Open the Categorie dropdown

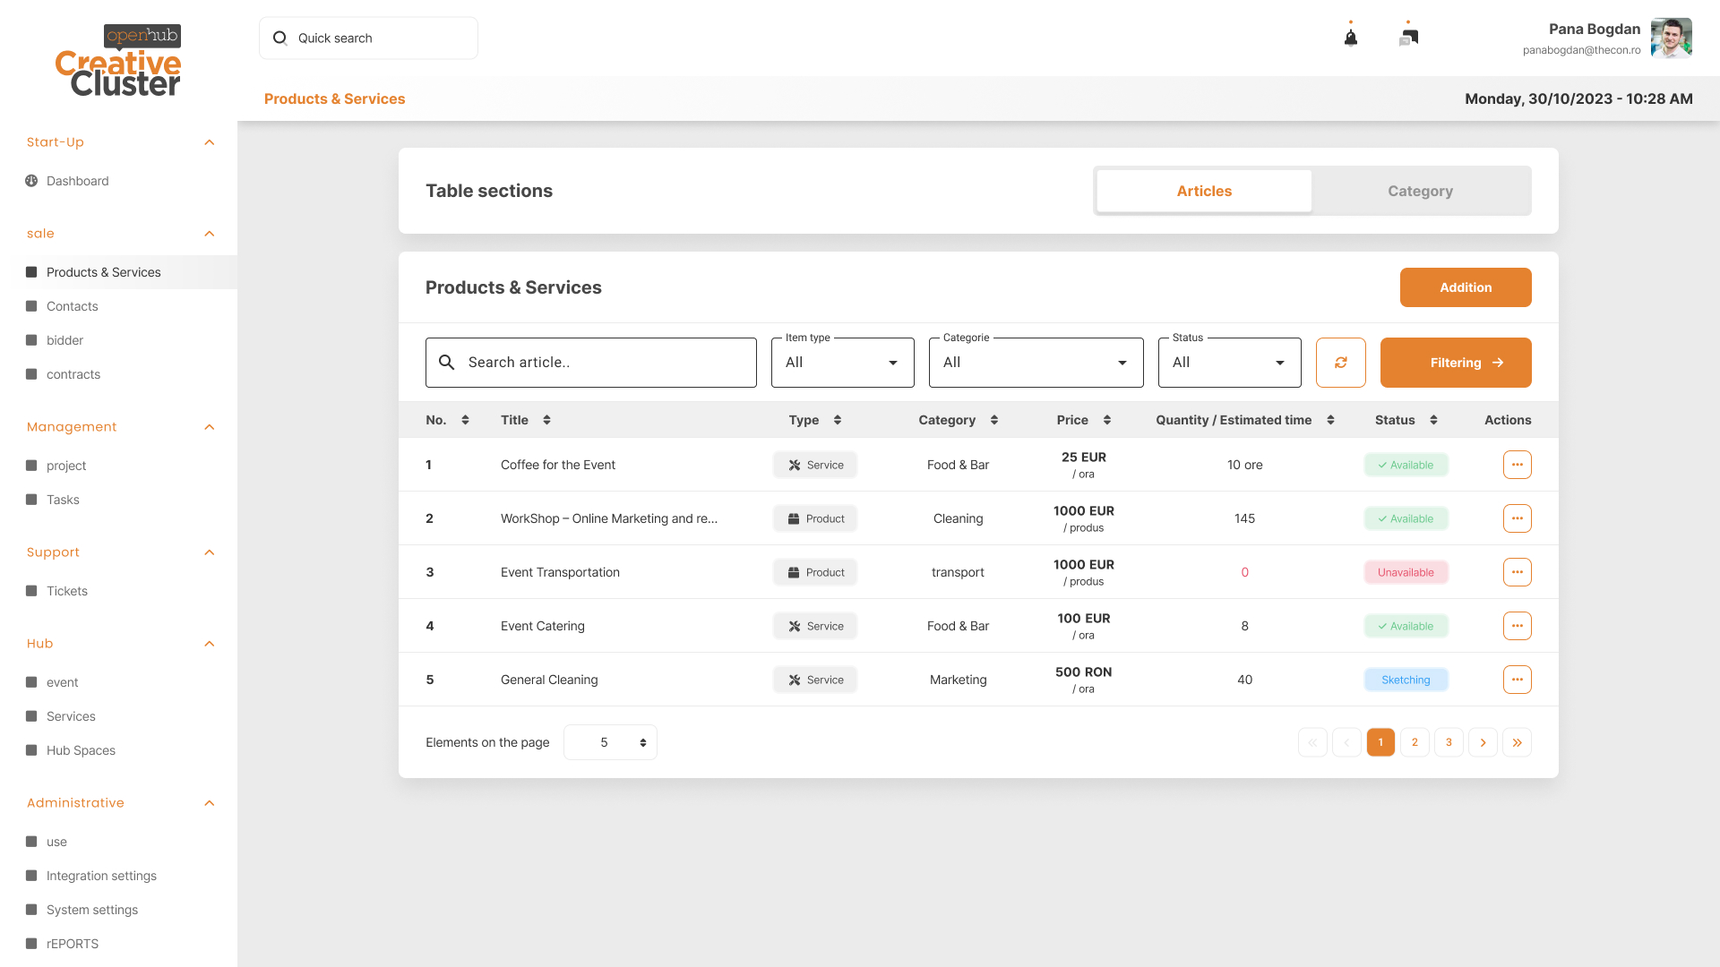click(1036, 363)
